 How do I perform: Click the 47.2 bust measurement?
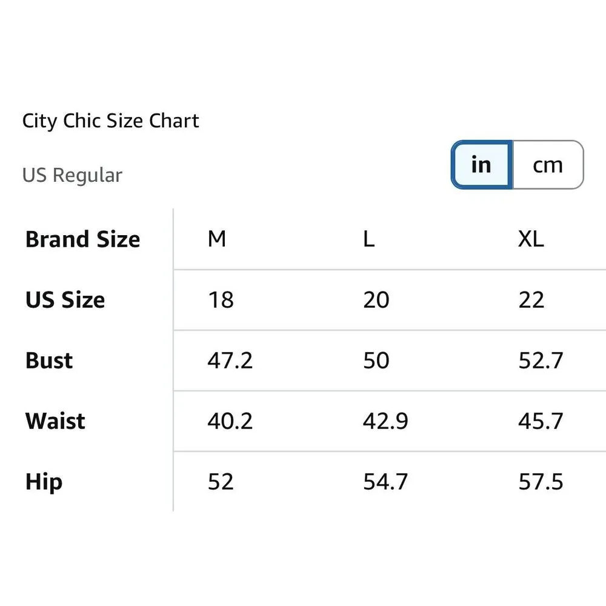coord(230,361)
